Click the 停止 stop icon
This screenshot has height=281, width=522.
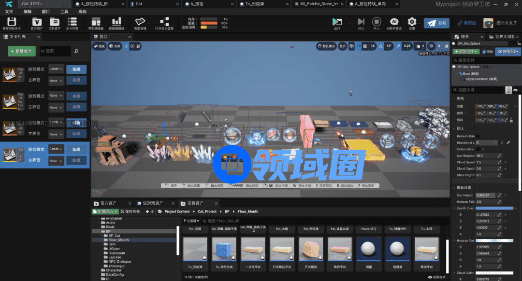(x=377, y=22)
